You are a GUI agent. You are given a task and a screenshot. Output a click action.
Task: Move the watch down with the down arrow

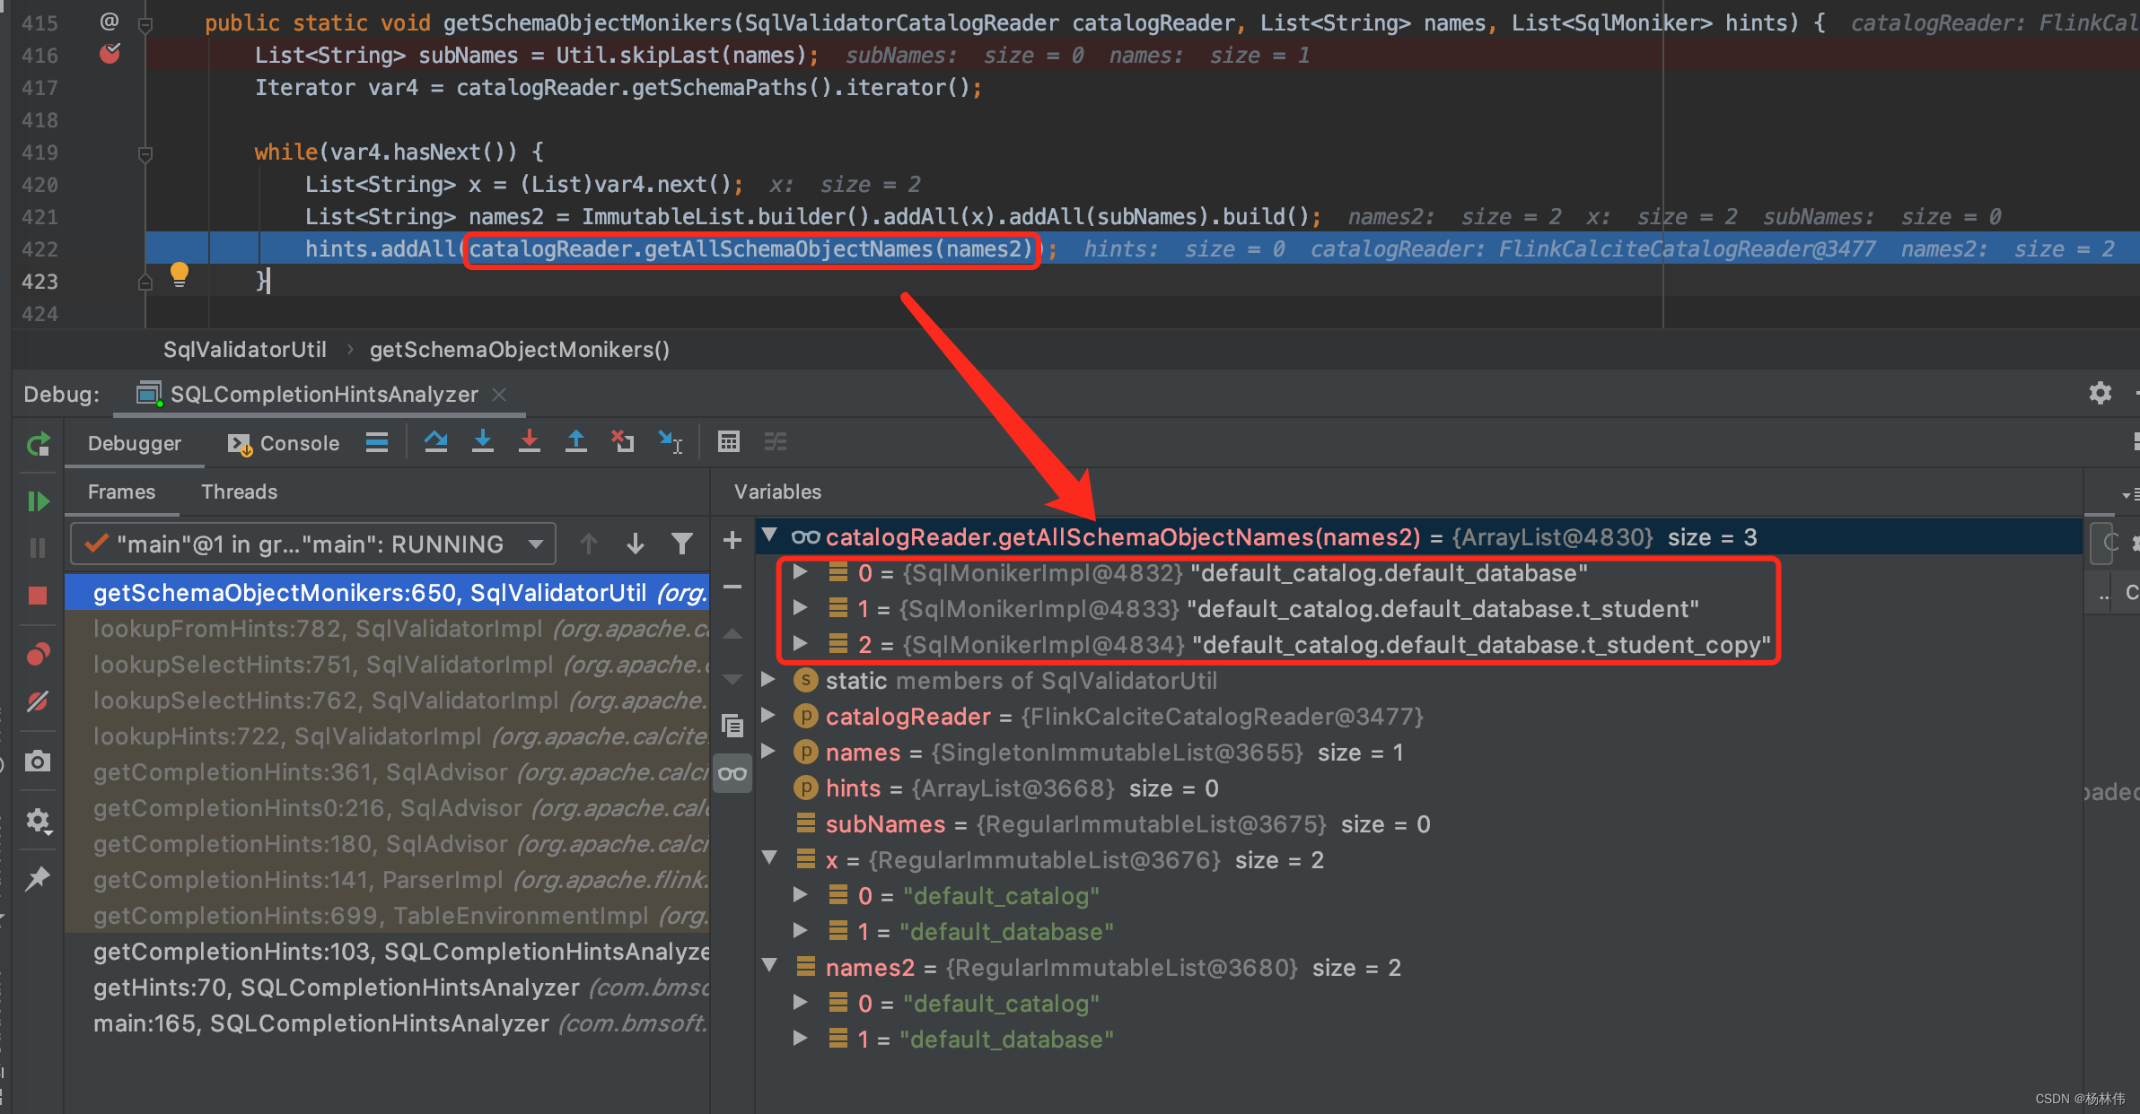point(732,679)
